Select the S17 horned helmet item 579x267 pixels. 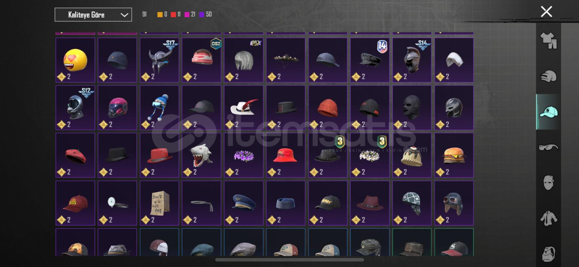click(x=160, y=60)
